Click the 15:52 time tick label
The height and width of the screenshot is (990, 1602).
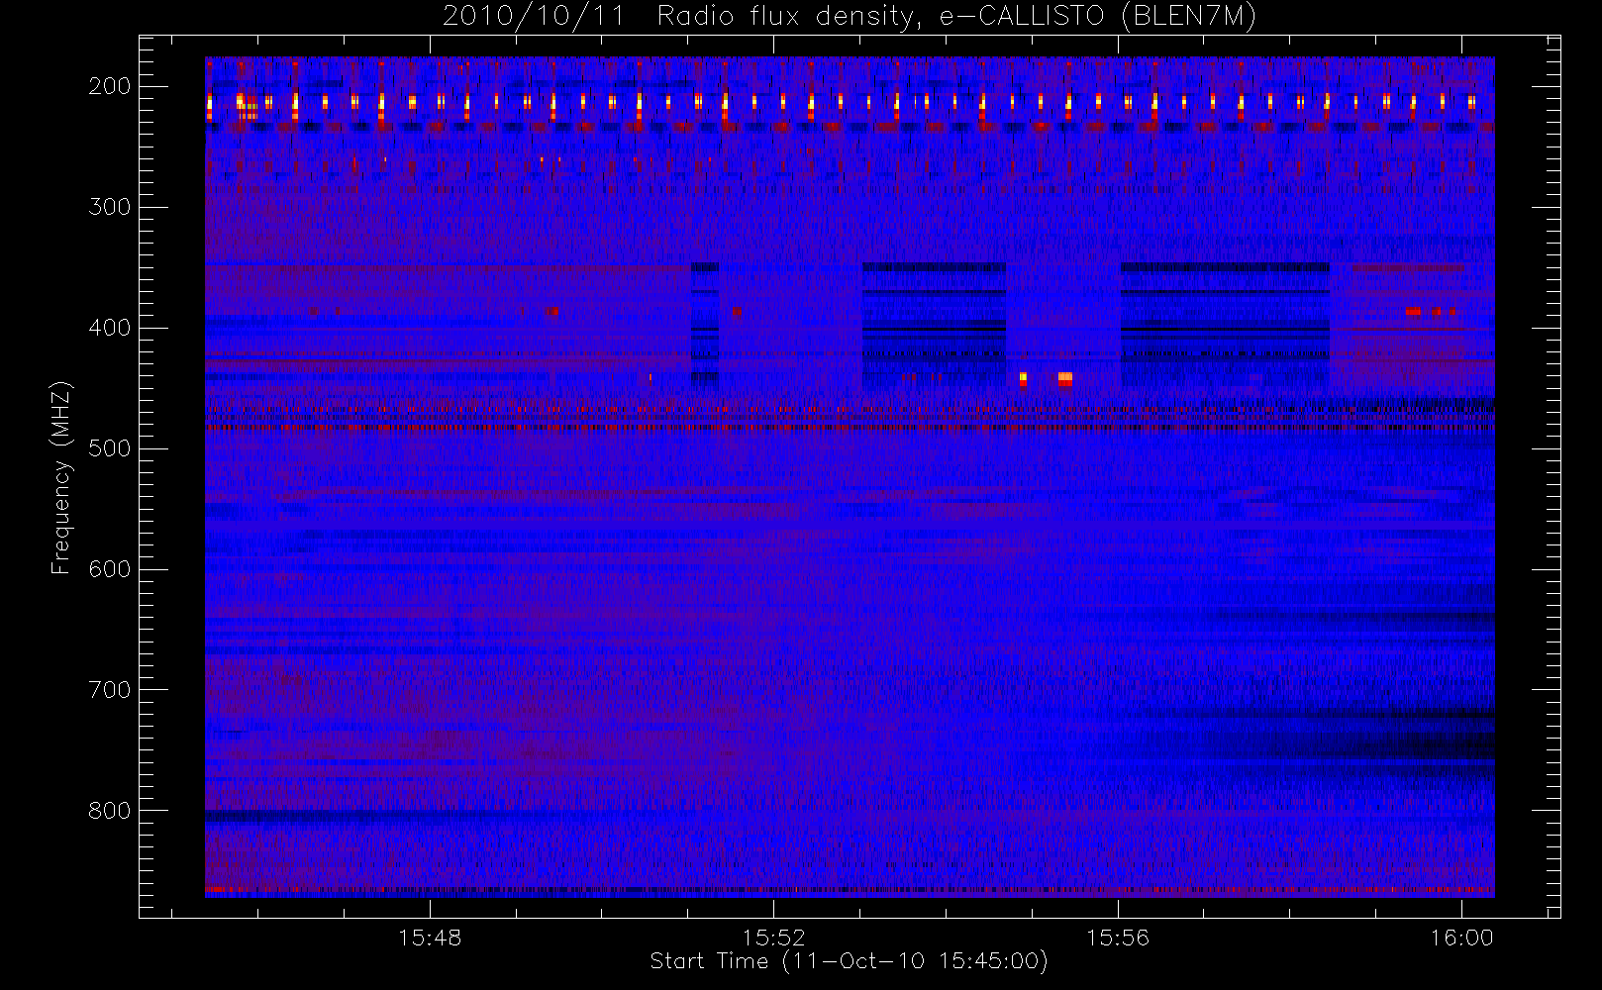tap(774, 938)
